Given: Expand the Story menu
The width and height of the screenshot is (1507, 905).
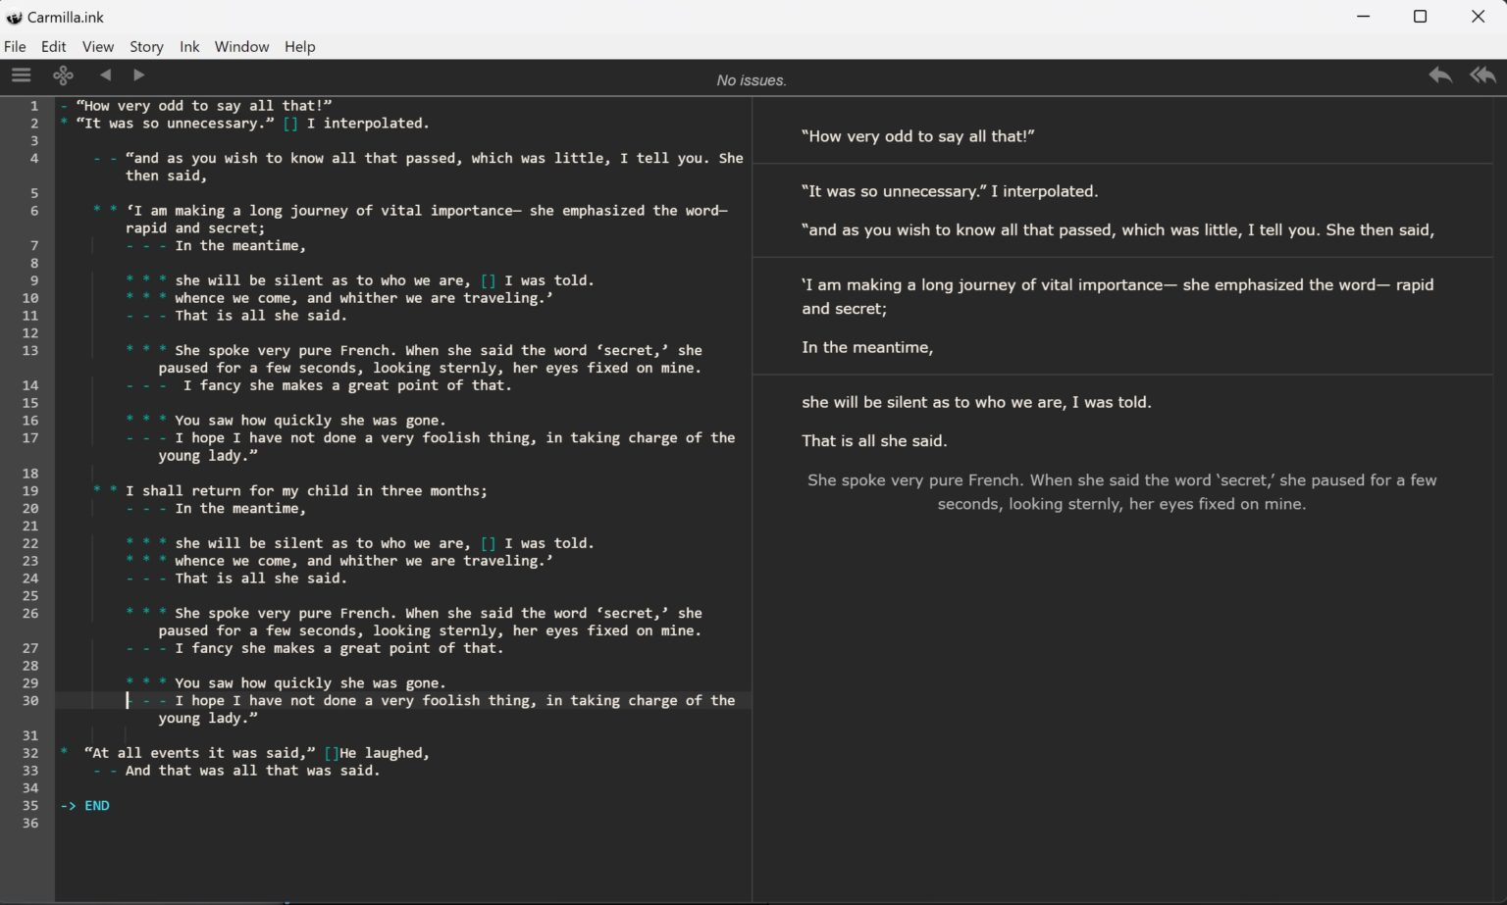Looking at the screenshot, I should pos(146,47).
